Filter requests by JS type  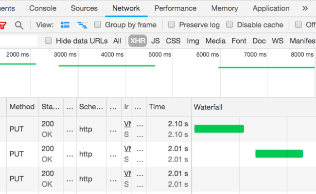click(155, 41)
